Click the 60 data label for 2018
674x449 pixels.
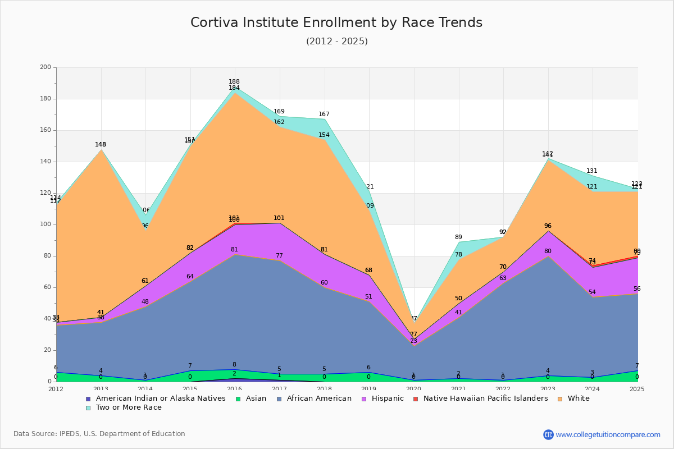coord(324,283)
